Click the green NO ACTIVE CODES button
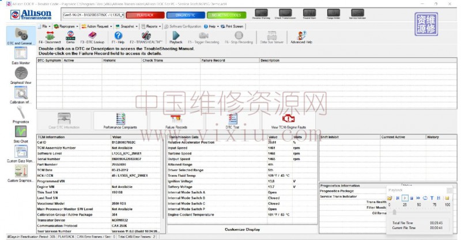Viewport: 461px width, 240px height. tap(226, 15)
